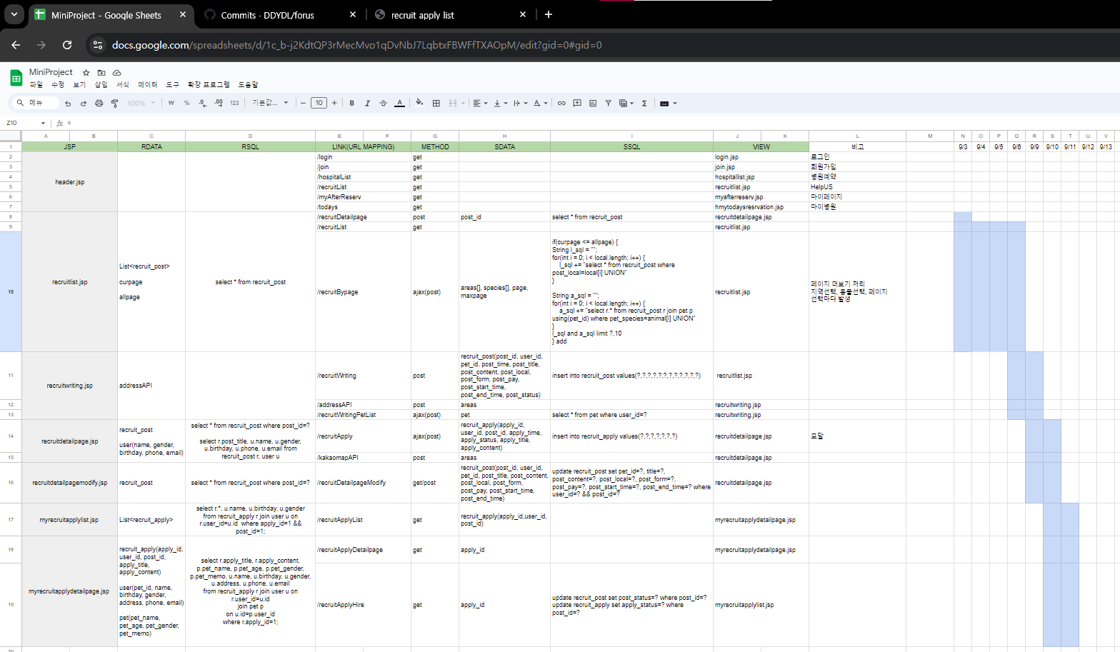Open the 파일 menu
This screenshot has width=1120, height=652.
36,85
